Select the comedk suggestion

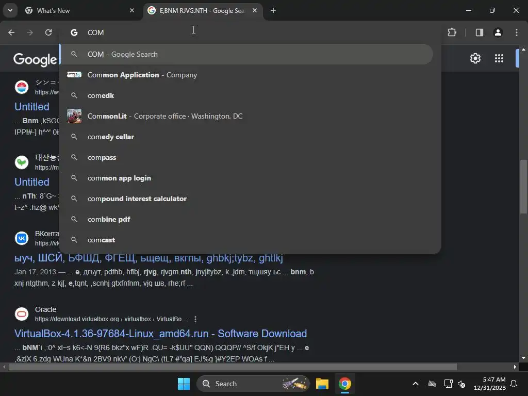[x=250, y=95]
